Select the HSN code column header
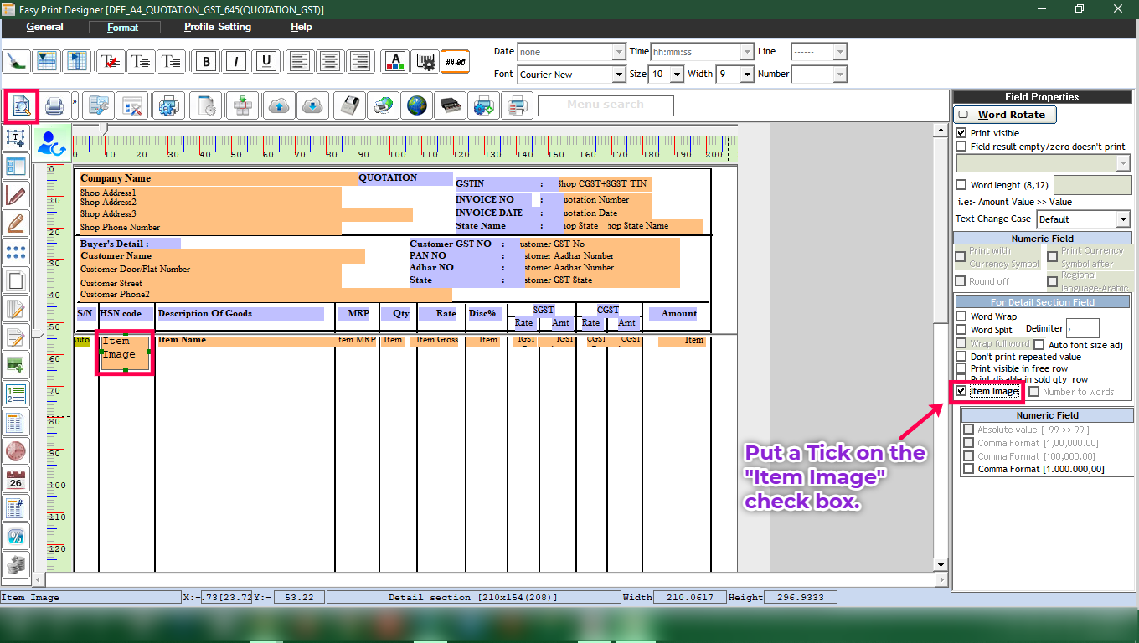The width and height of the screenshot is (1139, 643). 126,314
